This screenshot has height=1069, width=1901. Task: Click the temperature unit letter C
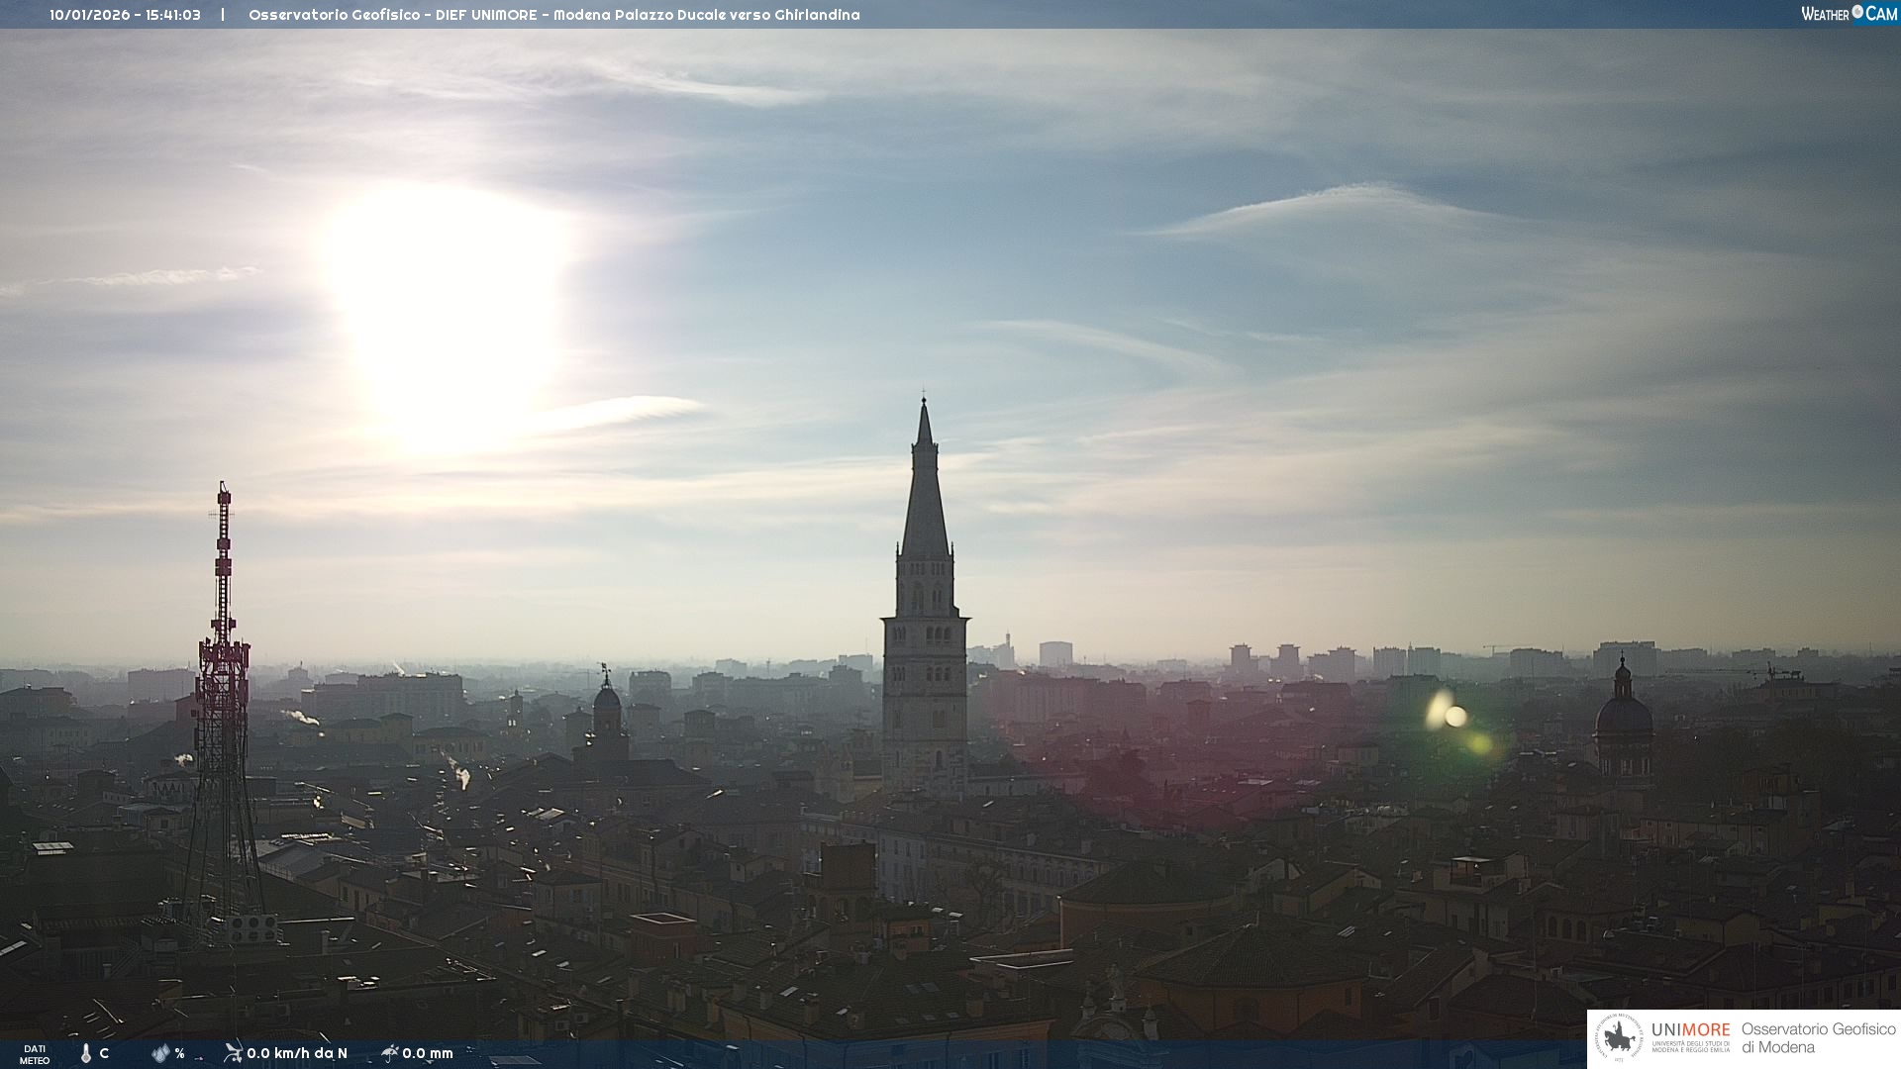click(104, 1053)
